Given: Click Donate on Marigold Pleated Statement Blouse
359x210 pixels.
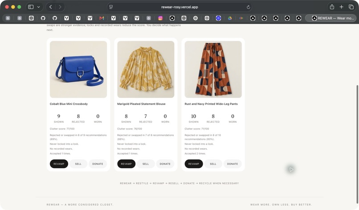Looking at the screenshot, I should pyautogui.click(x=165, y=164).
